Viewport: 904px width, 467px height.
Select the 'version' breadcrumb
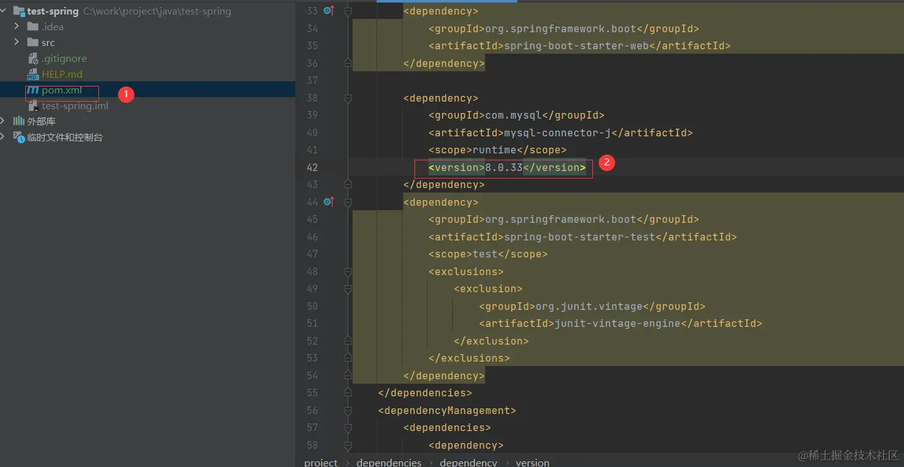(532, 462)
